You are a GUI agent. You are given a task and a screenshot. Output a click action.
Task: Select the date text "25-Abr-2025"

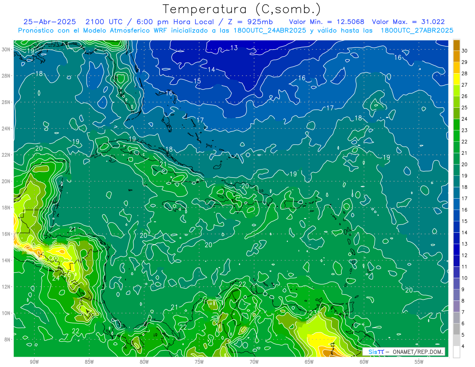pos(50,22)
